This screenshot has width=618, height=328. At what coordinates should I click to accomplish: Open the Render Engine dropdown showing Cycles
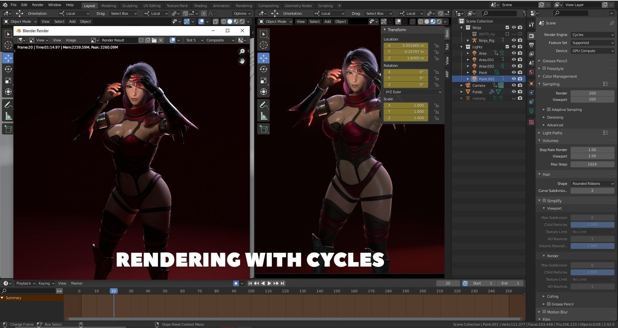point(593,35)
